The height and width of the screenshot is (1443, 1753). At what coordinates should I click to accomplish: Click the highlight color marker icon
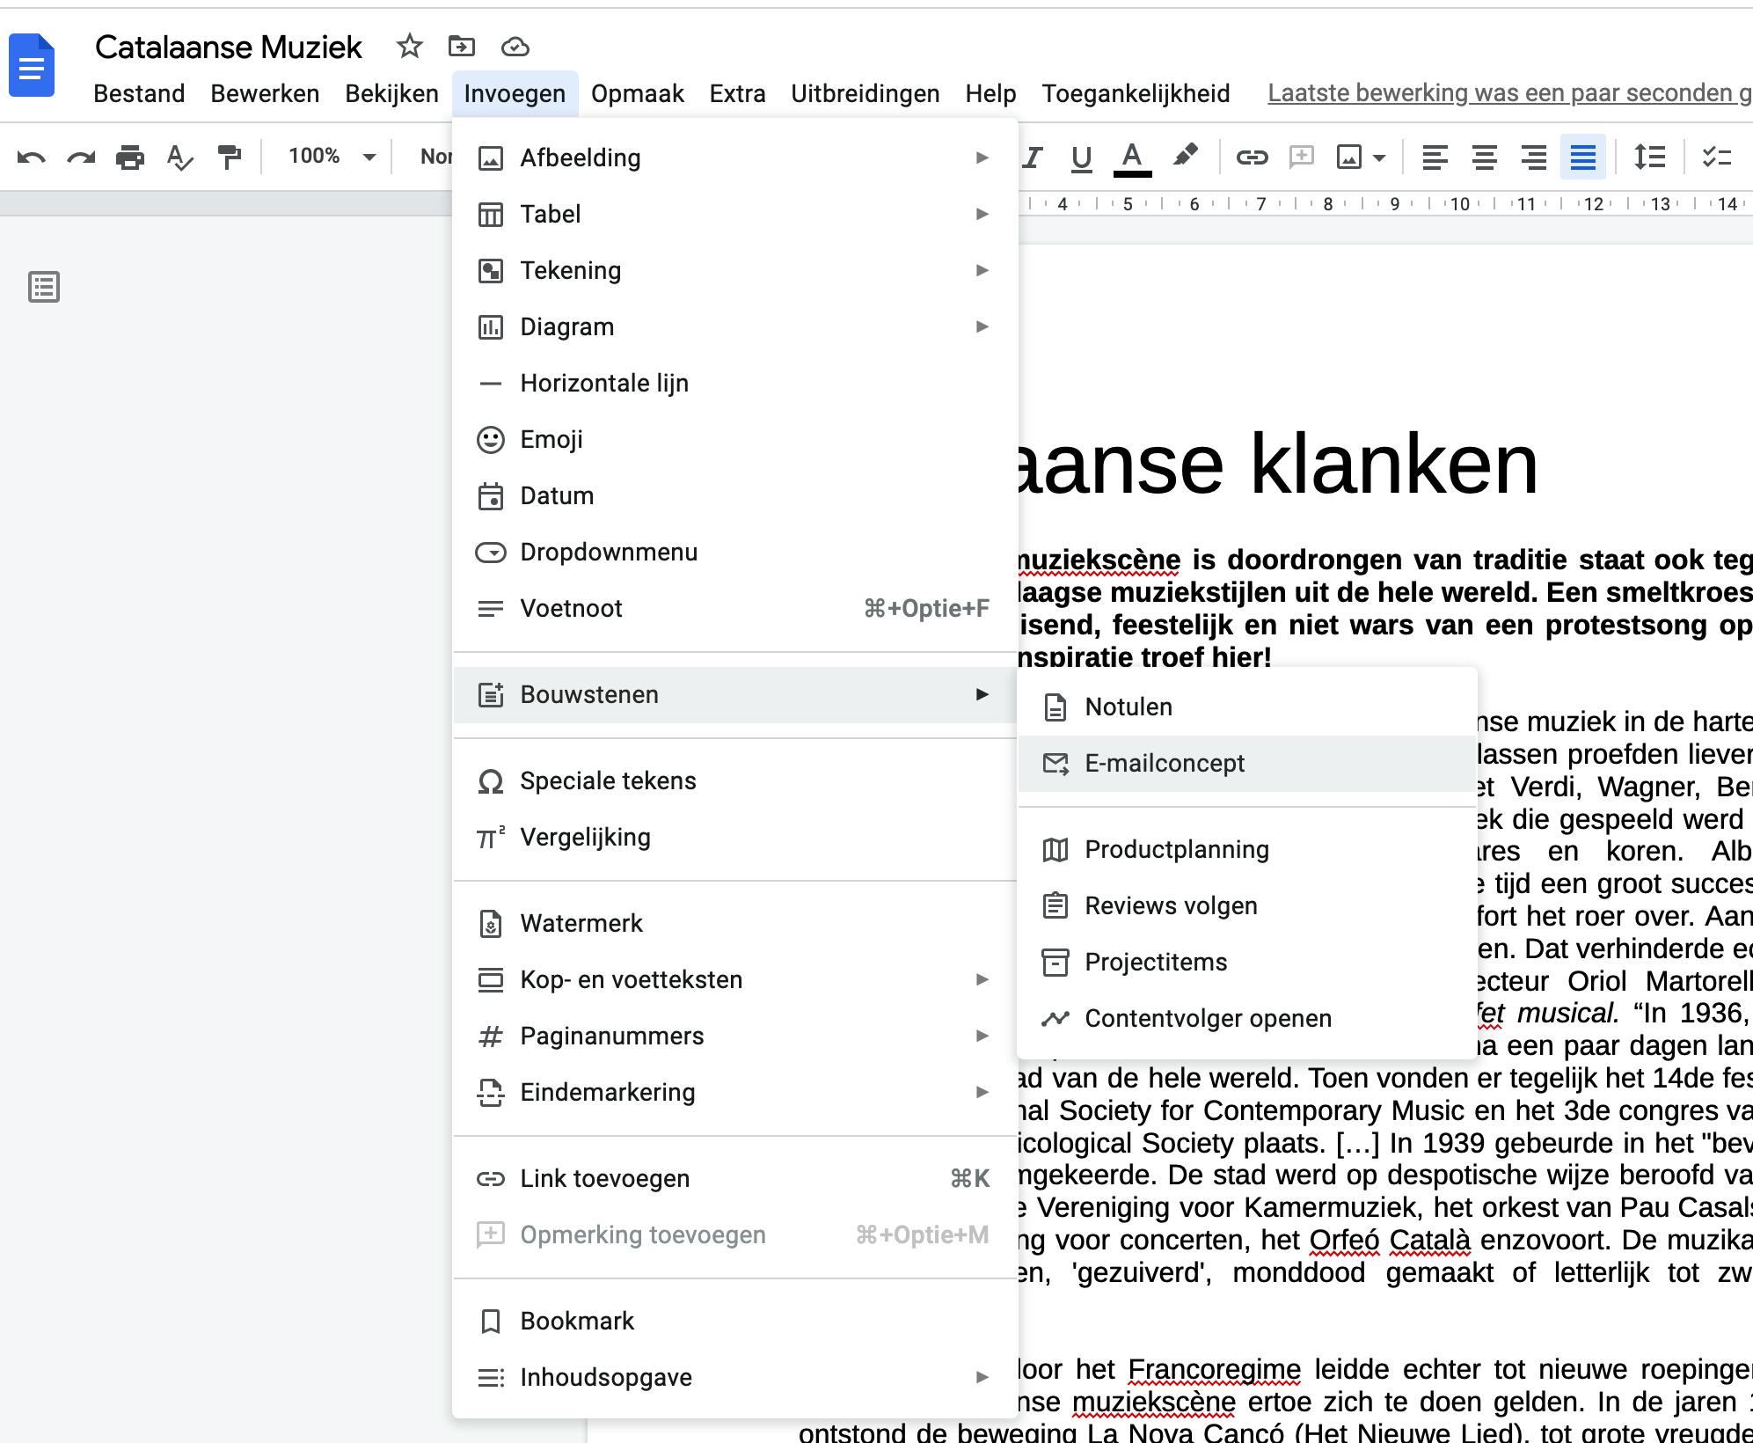click(x=1185, y=157)
